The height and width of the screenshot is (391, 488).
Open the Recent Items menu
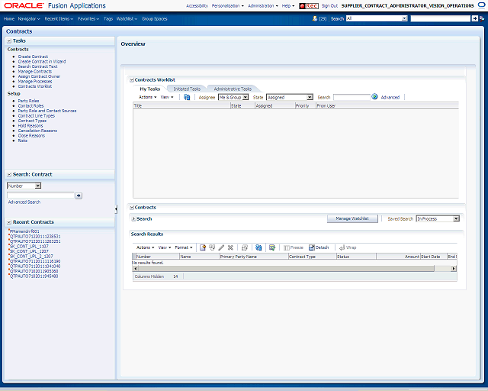(59, 19)
